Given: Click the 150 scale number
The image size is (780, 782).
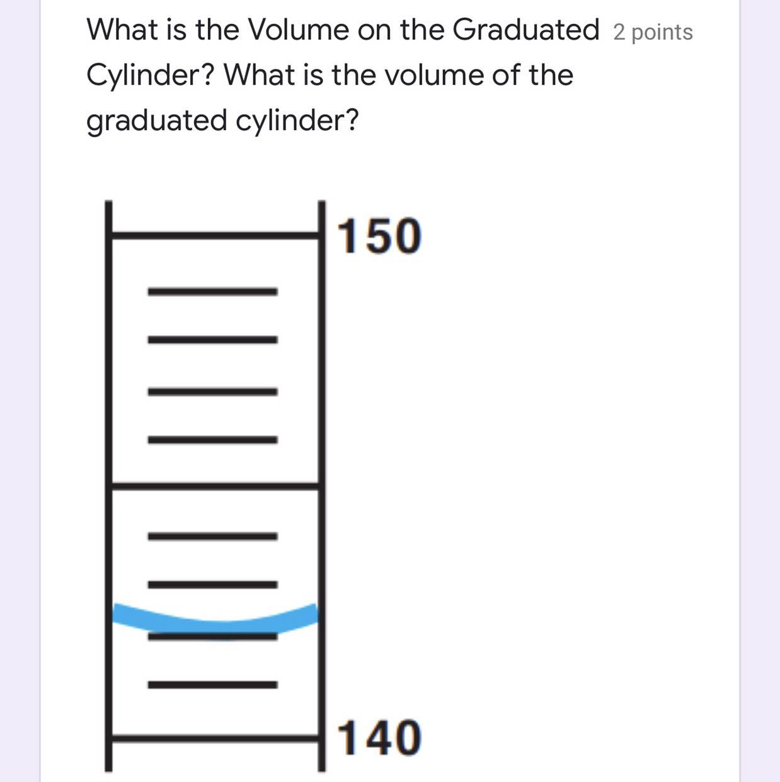Looking at the screenshot, I should (x=379, y=236).
